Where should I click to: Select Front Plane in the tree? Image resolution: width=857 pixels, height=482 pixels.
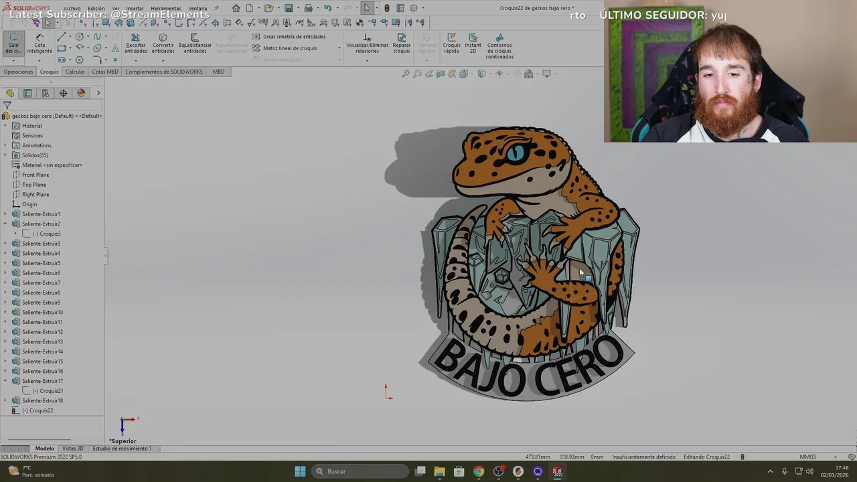(x=35, y=175)
